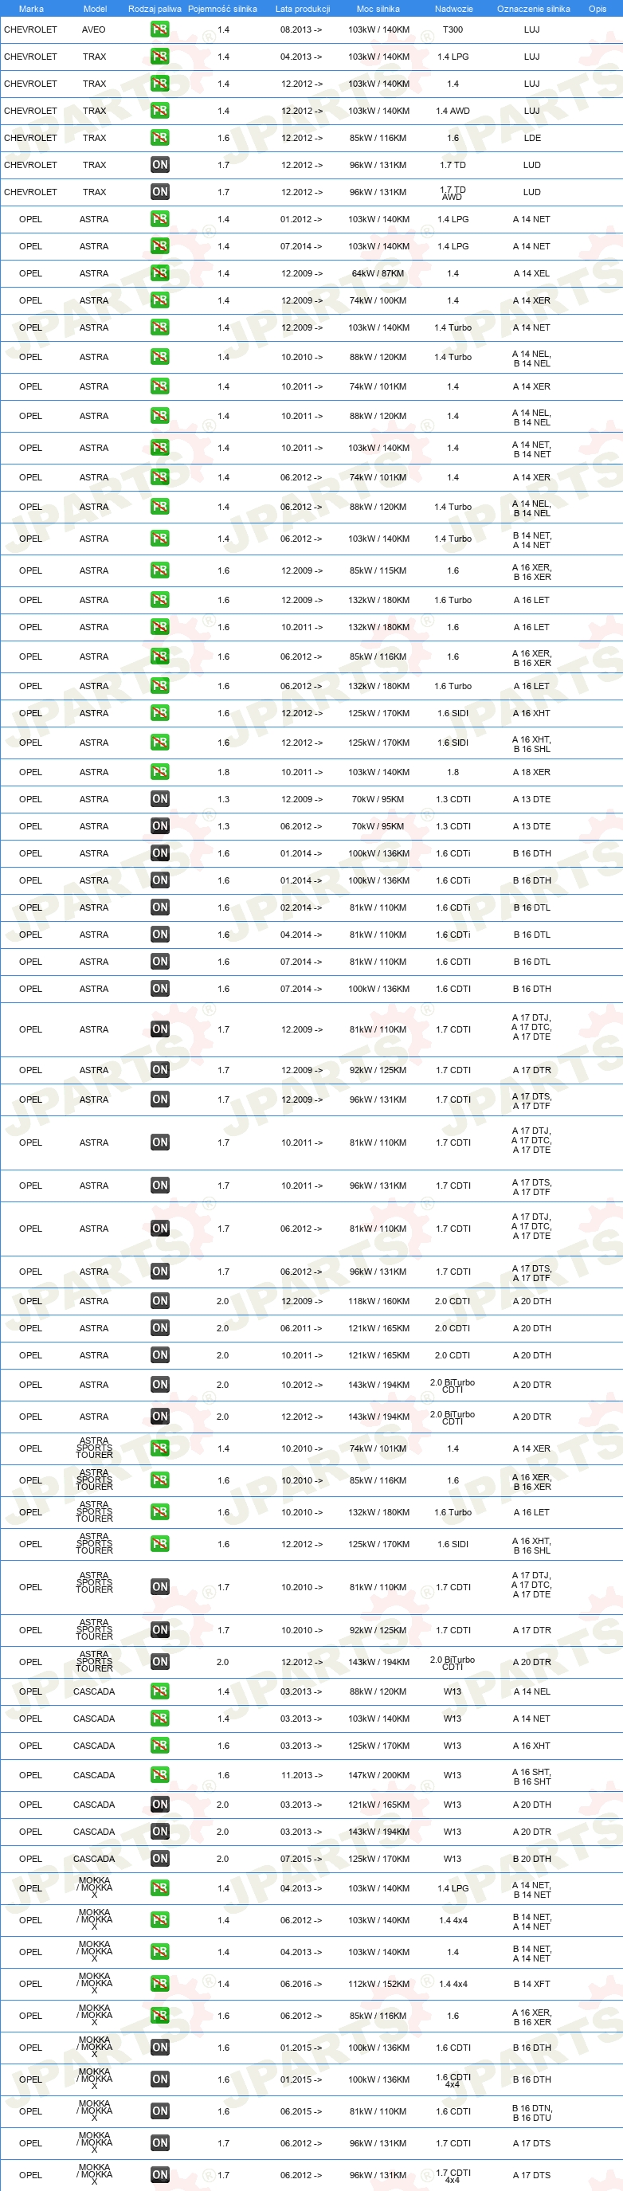Select the A 18 XER engine code

point(532,772)
